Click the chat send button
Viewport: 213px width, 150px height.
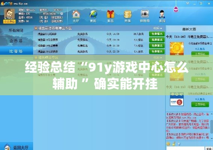[208, 148]
